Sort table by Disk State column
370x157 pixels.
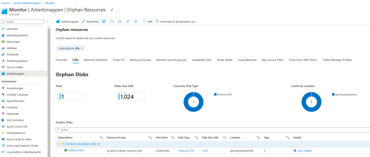[x=173, y=138]
